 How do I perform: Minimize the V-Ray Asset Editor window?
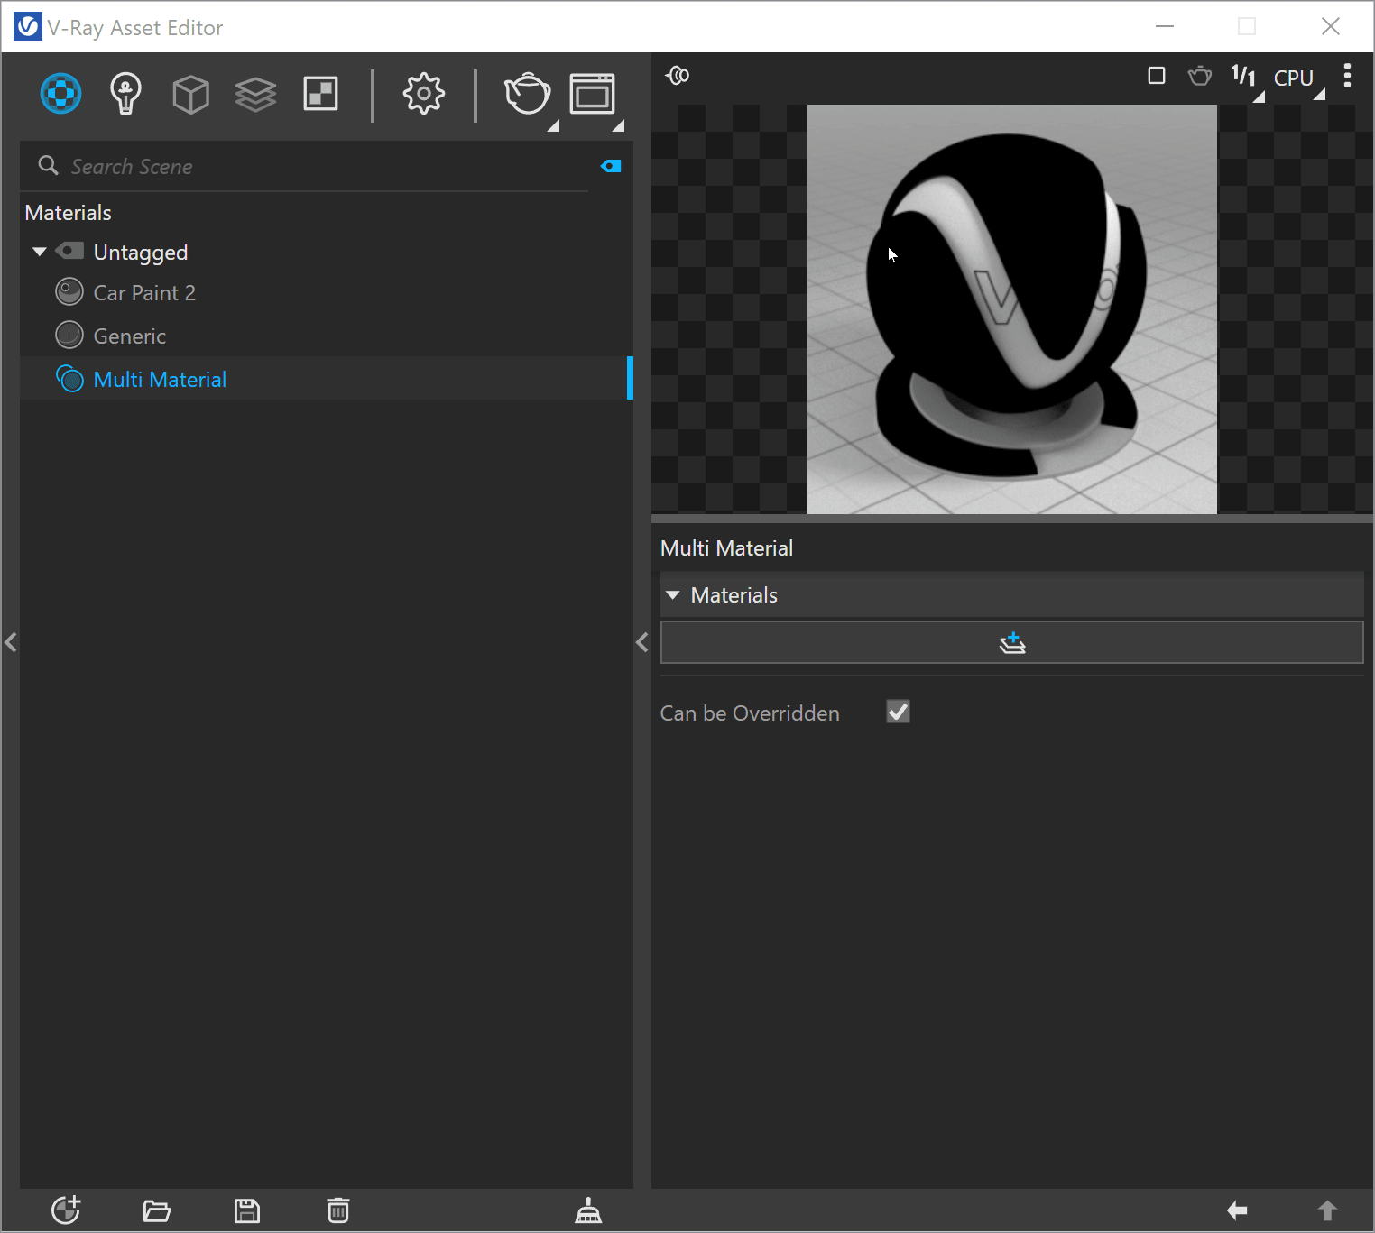[1165, 26]
